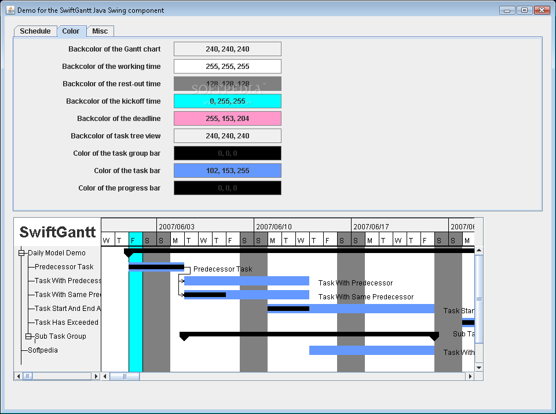Click the "Predecessor Task" chart label
Viewport: 556px width, 414px height.
pos(222,269)
